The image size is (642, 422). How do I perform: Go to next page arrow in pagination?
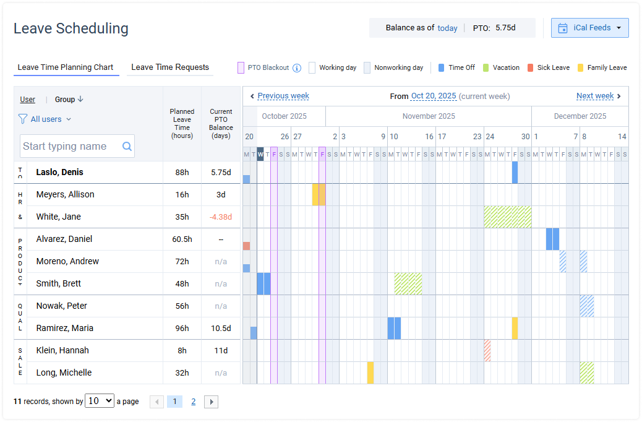[x=211, y=402]
